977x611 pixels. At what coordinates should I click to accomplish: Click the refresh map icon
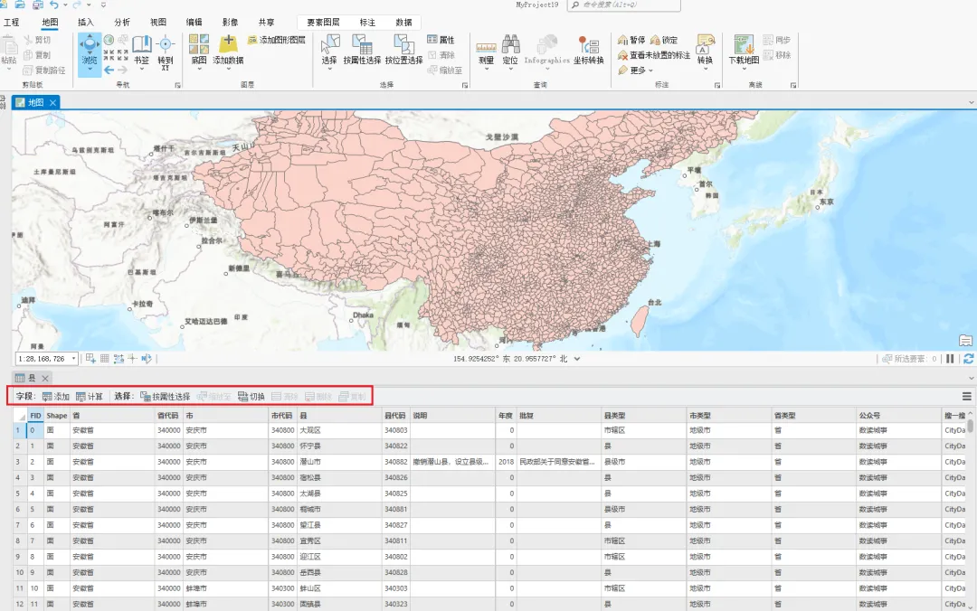pos(968,359)
